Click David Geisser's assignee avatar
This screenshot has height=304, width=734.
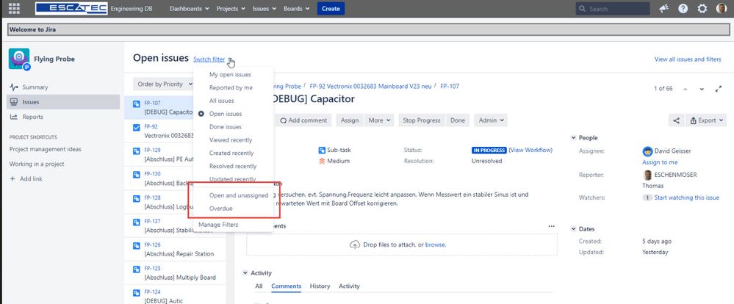click(x=647, y=151)
